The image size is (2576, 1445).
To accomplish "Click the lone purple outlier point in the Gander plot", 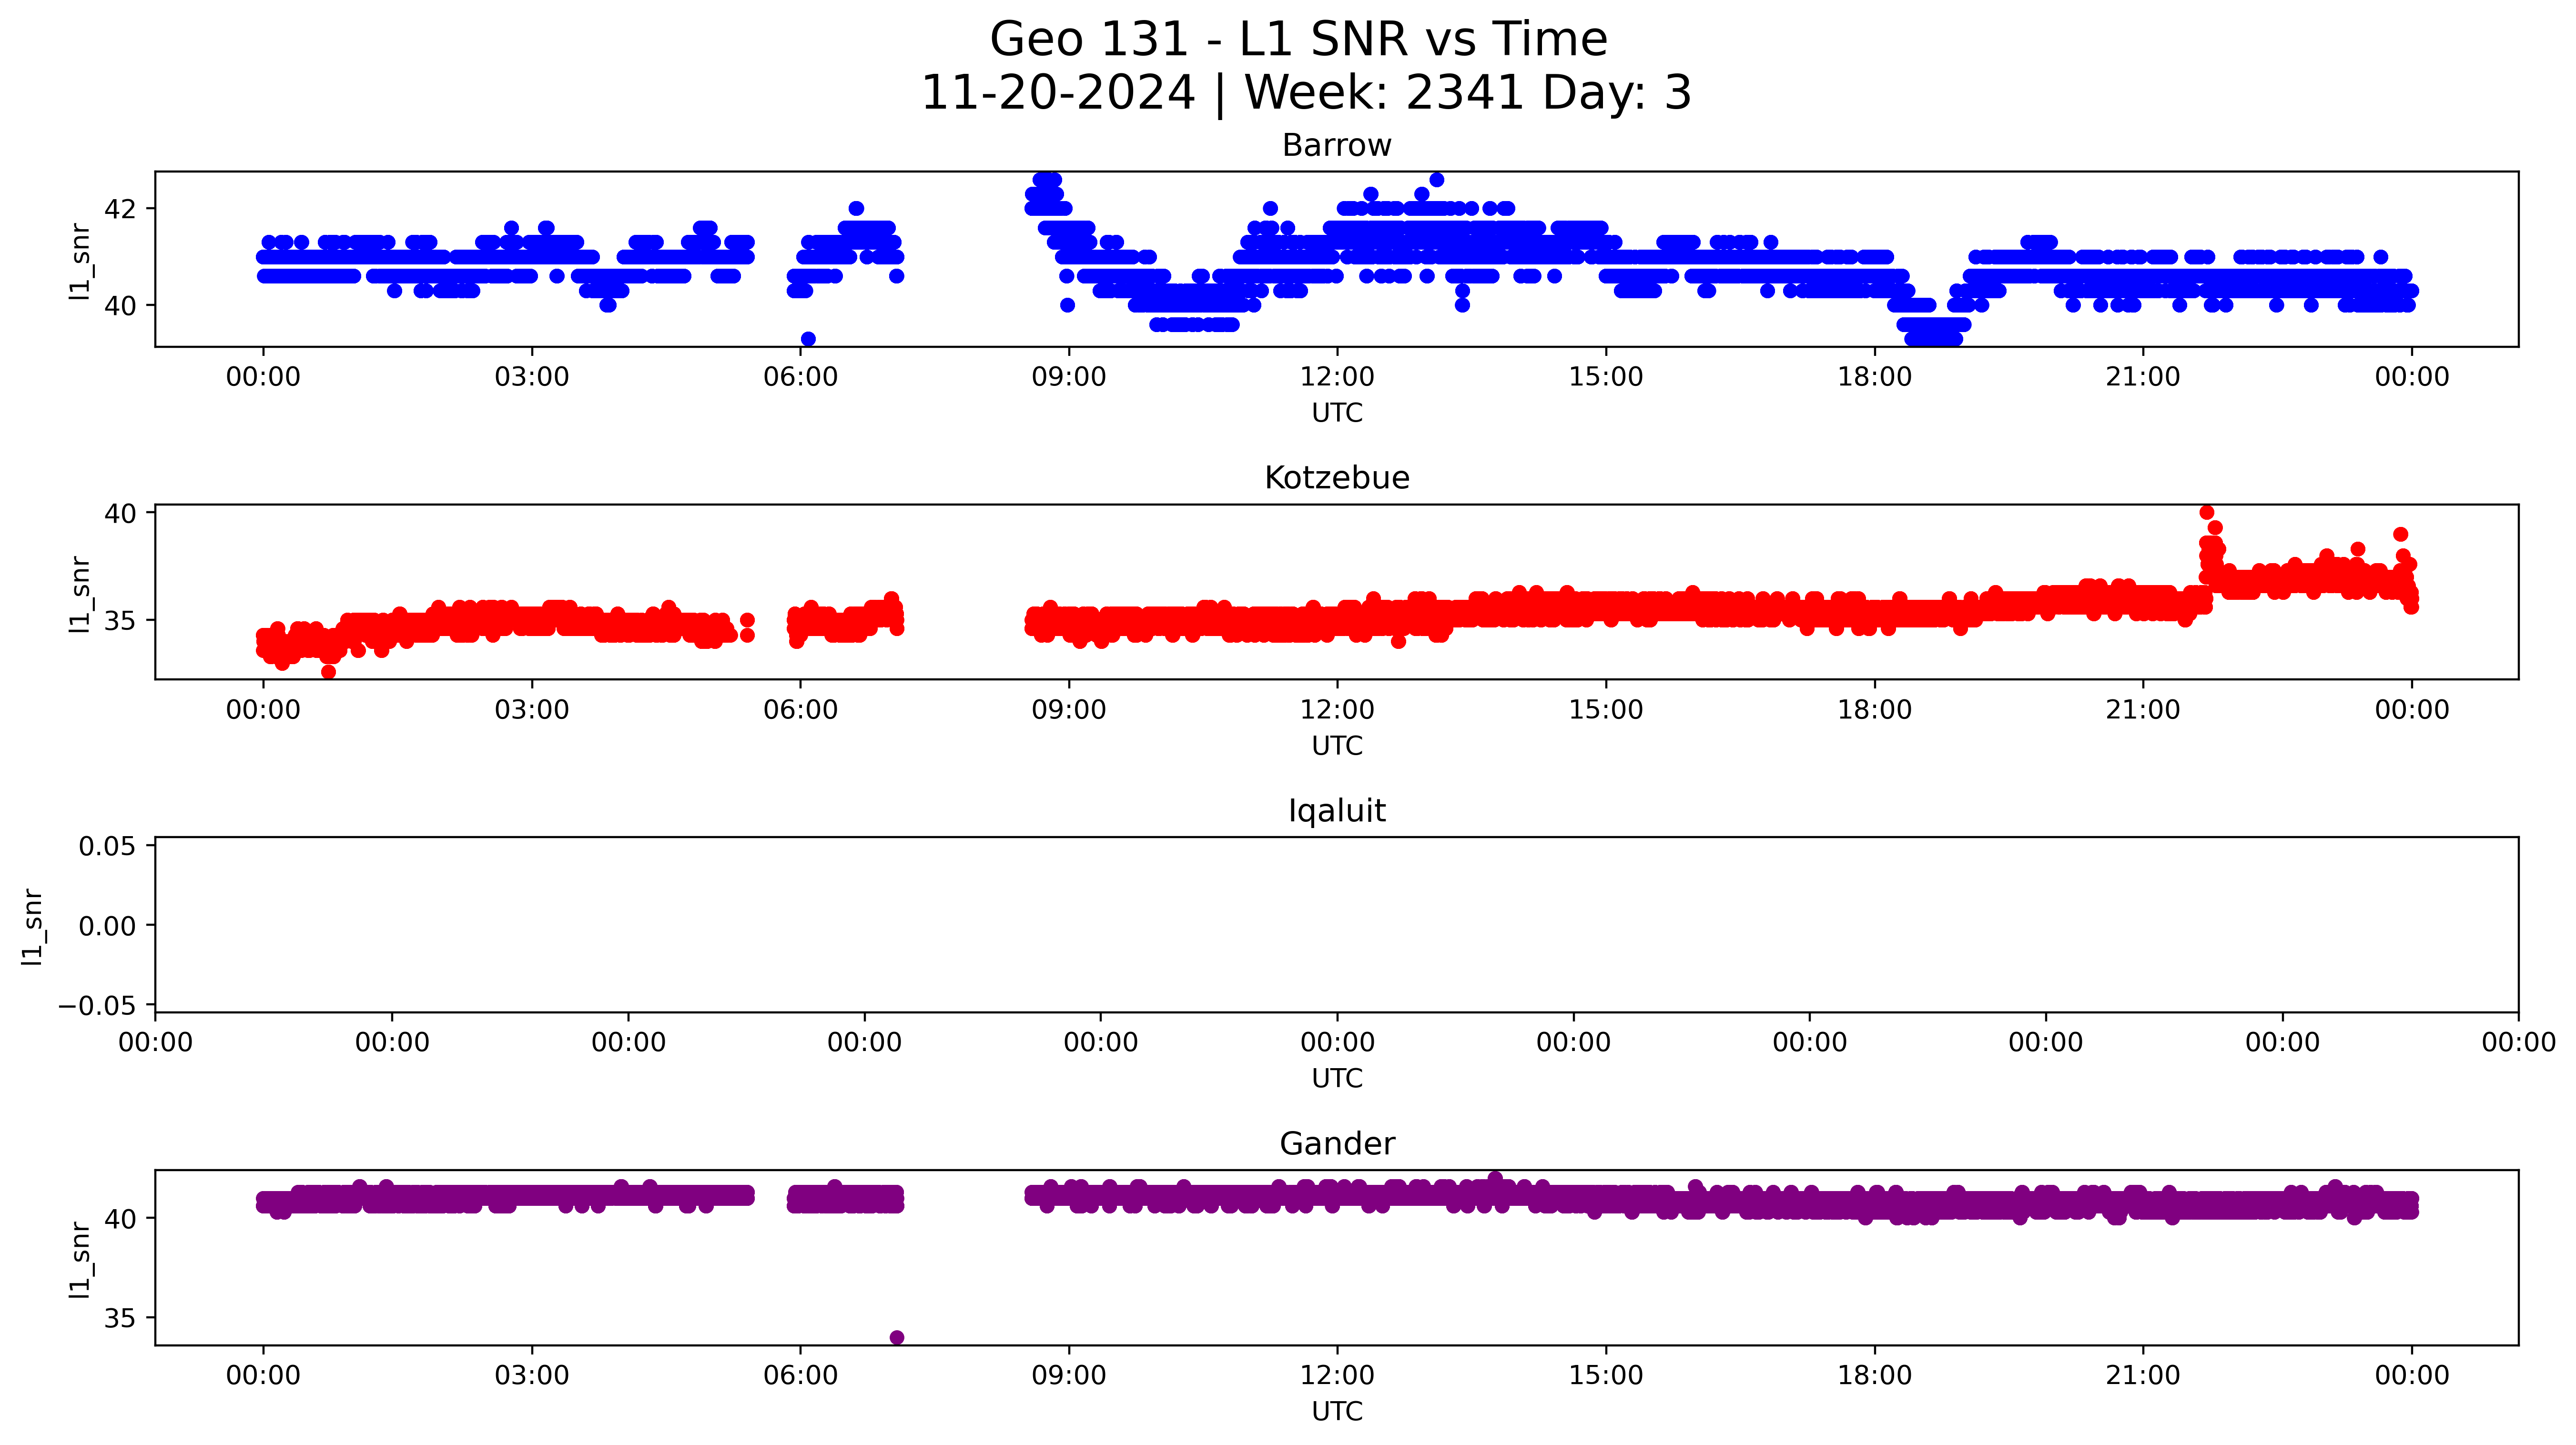I will 897,1338.
